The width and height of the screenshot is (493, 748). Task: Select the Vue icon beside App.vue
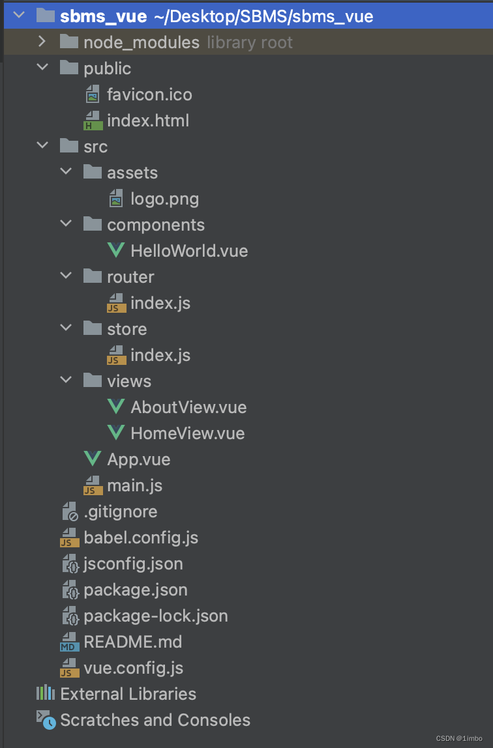(x=92, y=459)
